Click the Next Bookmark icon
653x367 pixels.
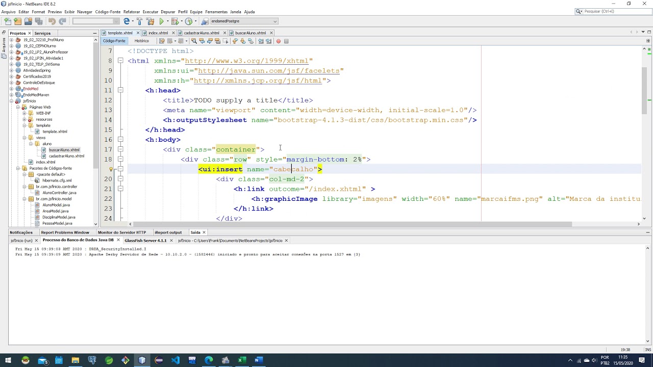(x=243, y=41)
